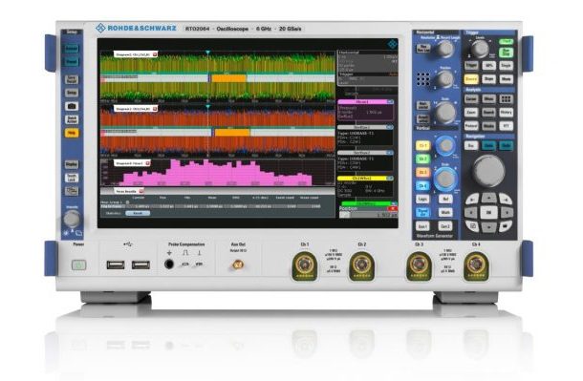Image resolution: width=583 pixels, height=381 pixels.
Task: Minimize the yellow Ch1Wfm1 signal box
Action: pos(390,179)
